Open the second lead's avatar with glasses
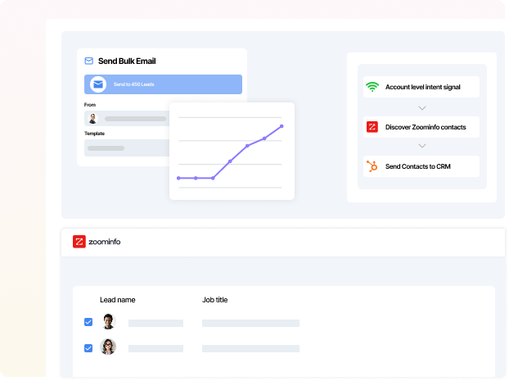The width and height of the screenshot is (509, 381). click(108, 347)
